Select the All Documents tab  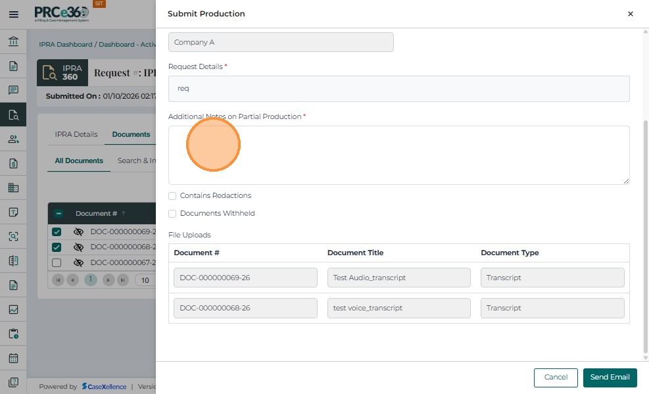click(79, 161)
